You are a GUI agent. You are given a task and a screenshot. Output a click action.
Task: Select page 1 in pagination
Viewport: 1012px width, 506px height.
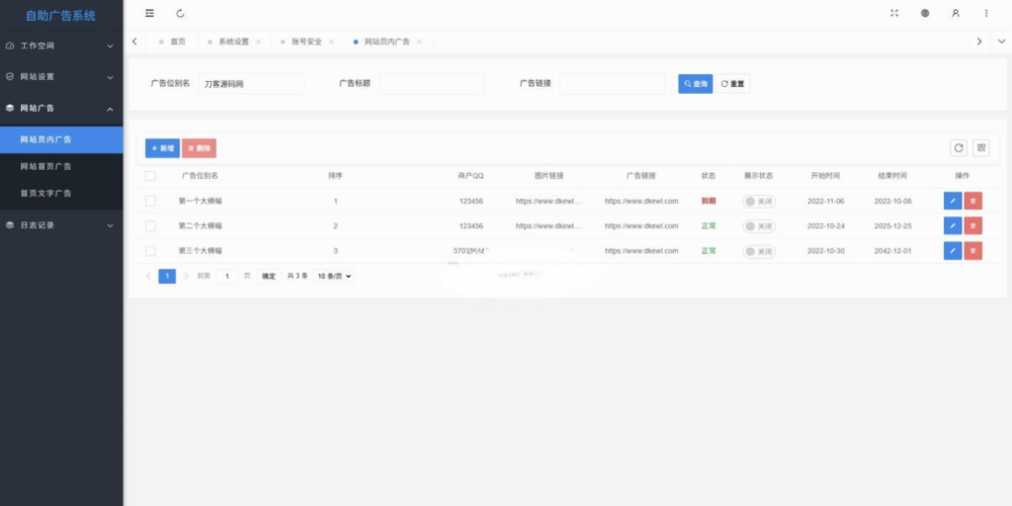(167, 277)
